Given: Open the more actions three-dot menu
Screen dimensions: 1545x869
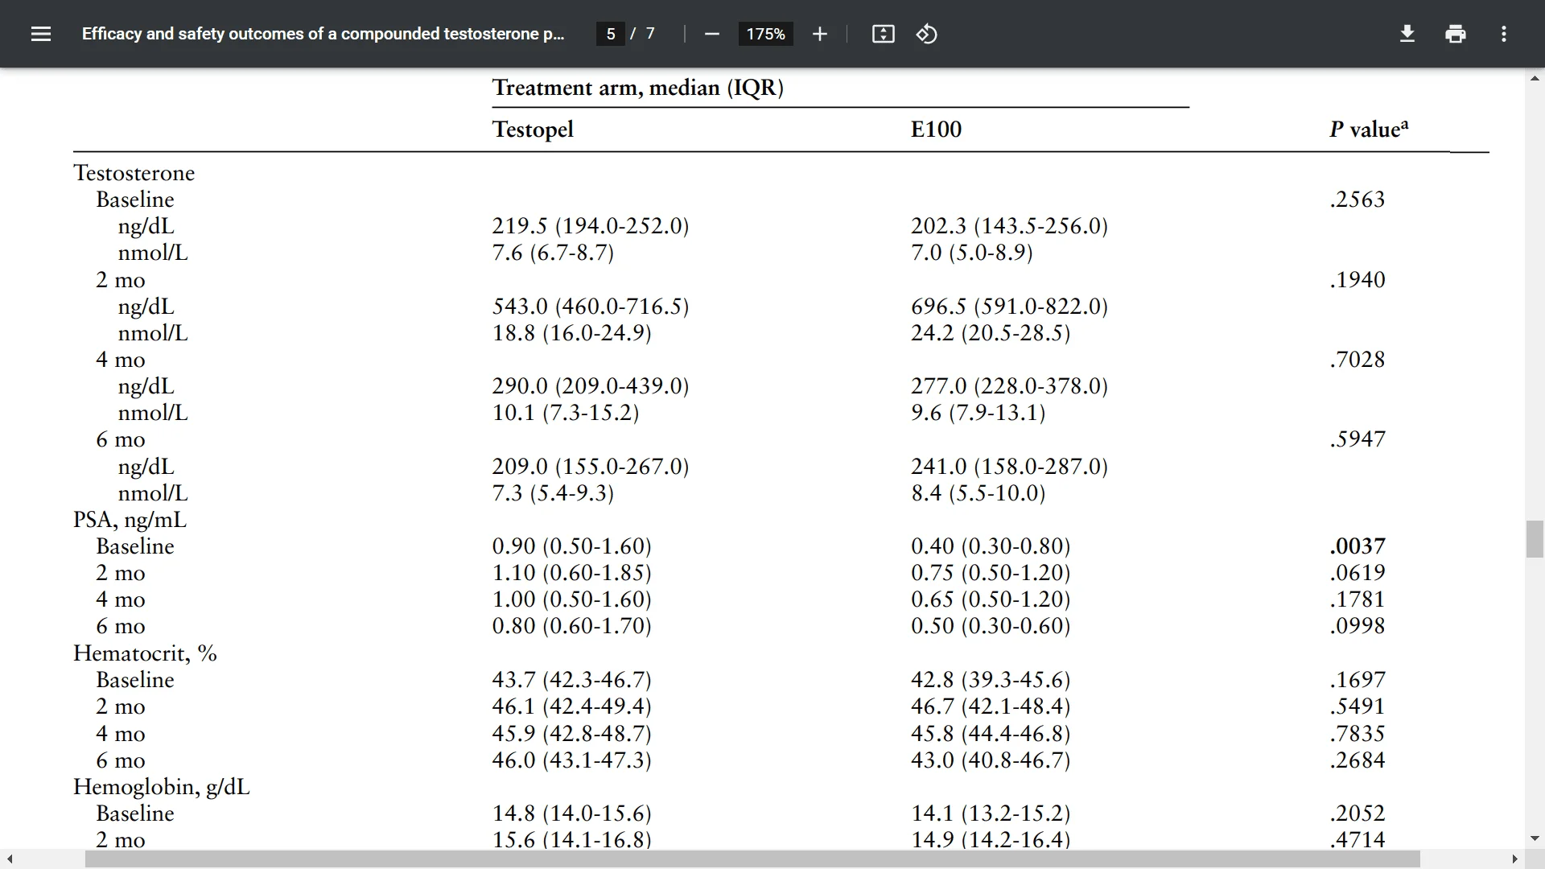Looking at the screenshot, I should pos(1503,34).
